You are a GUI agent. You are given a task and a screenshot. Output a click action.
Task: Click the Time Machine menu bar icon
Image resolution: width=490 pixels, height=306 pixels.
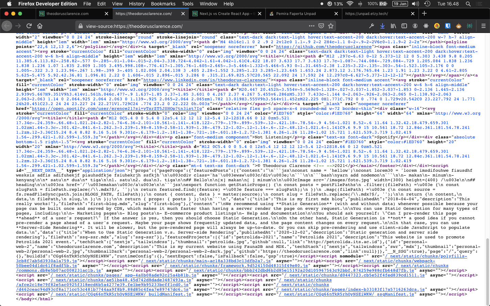pos(427,4)
